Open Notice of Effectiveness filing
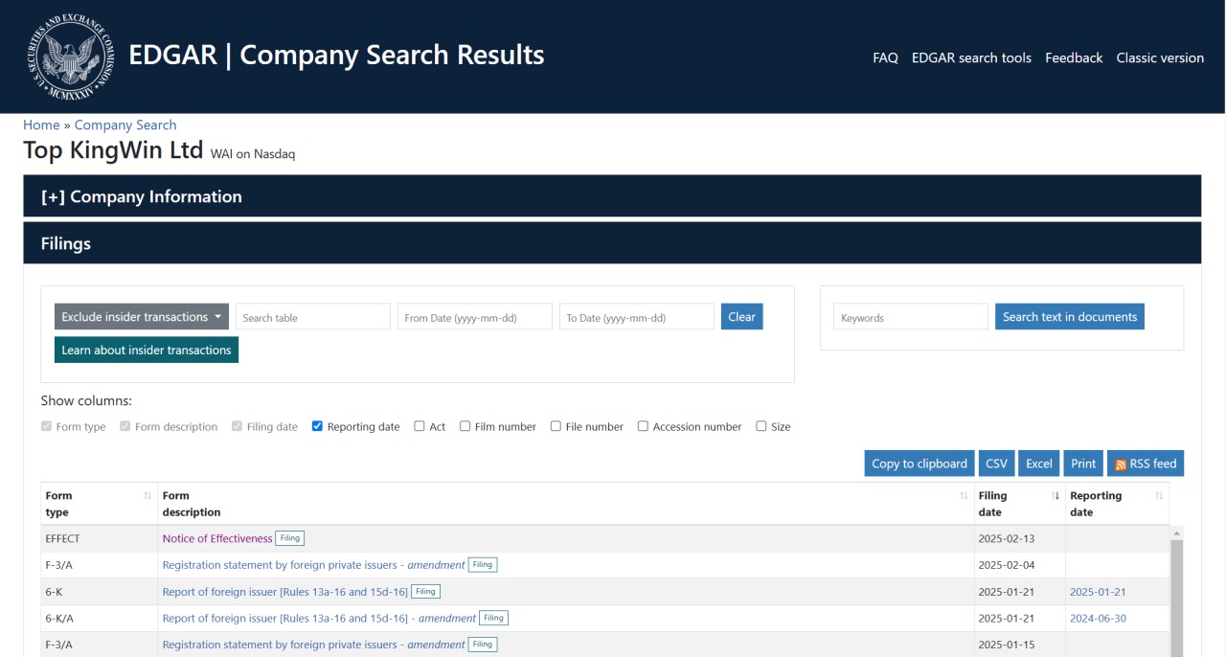The image size is (1226, 657). coord(217,538)
